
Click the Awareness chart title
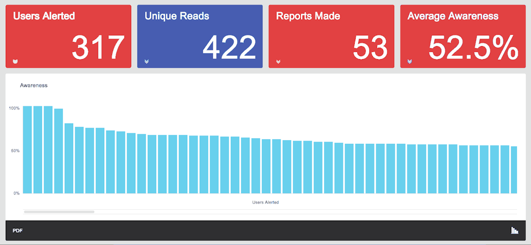(34, 86)
